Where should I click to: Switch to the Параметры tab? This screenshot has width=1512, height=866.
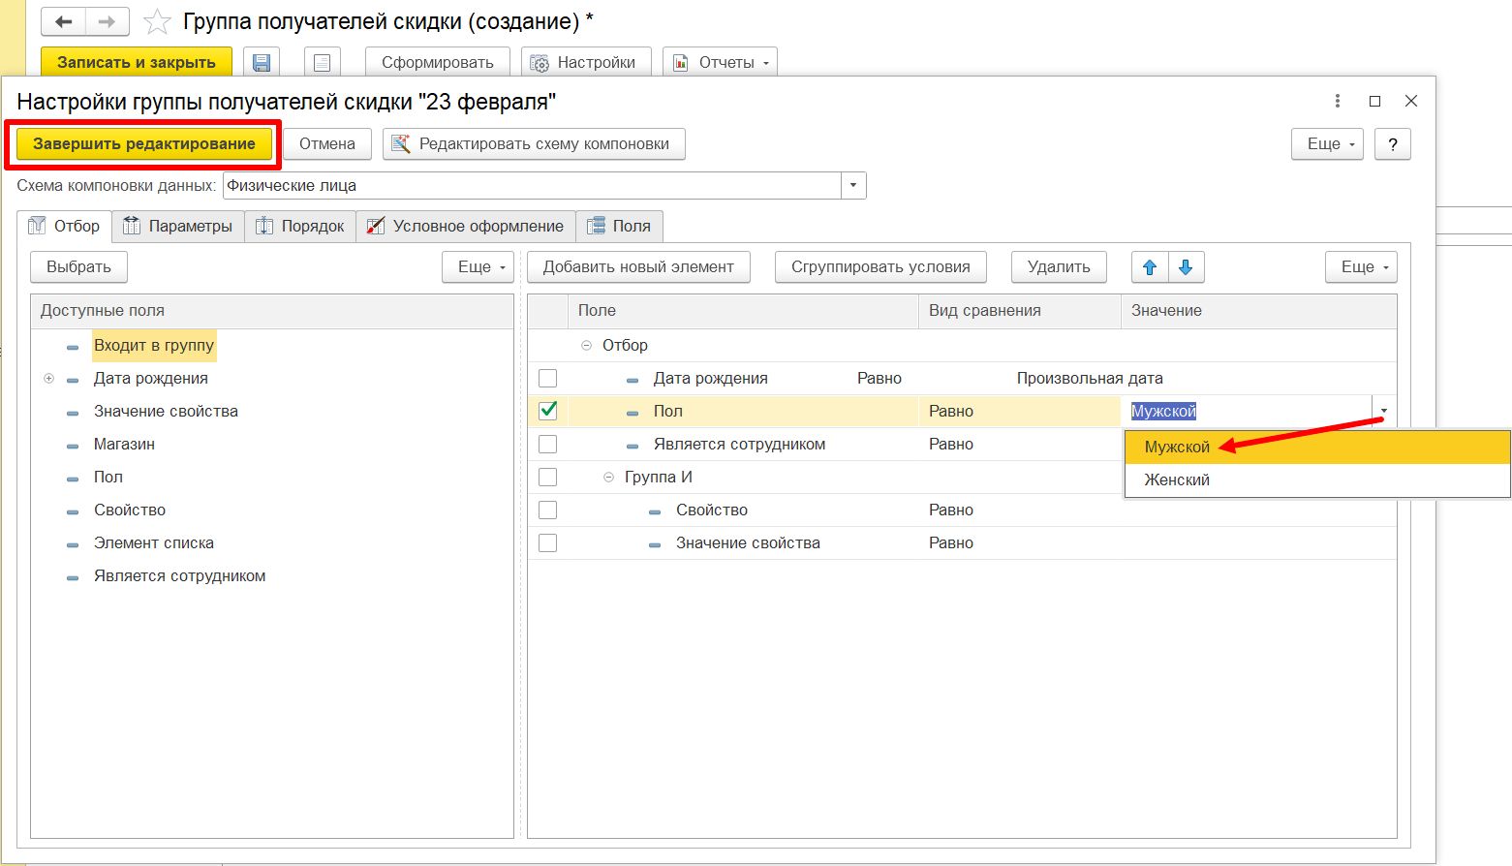178,227
